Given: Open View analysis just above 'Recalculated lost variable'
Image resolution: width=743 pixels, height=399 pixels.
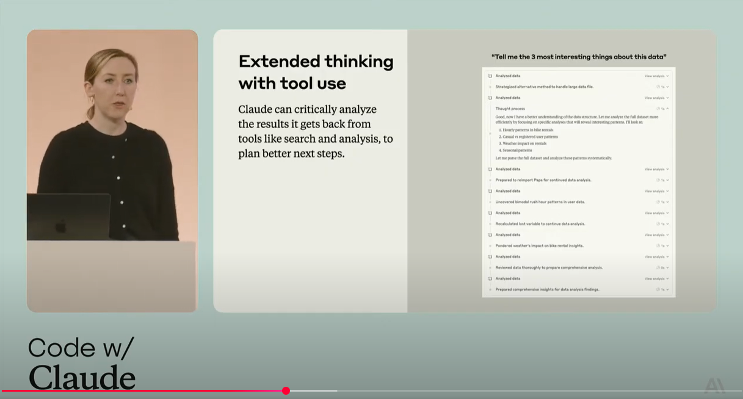Looking at the screenshot, I should pyautogui.click(x=656, y=213).
